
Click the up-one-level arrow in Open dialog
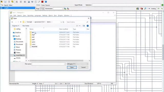tap(21, 22)
